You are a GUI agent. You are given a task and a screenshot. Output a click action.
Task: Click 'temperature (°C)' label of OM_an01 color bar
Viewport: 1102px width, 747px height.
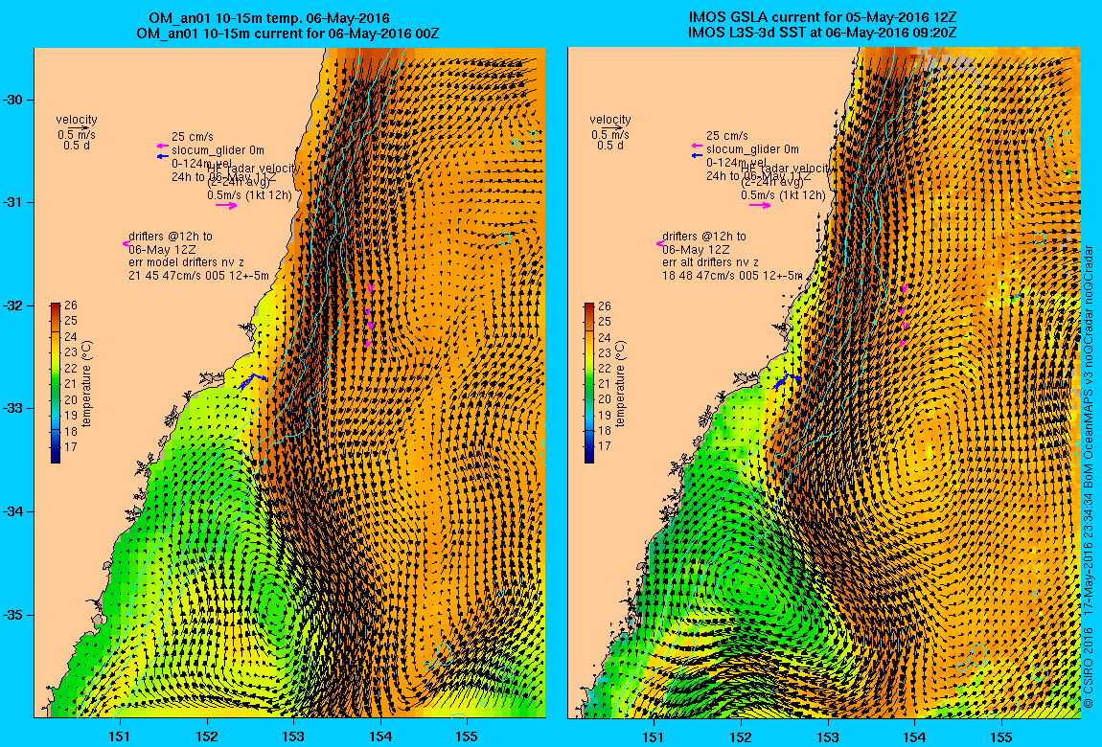tap(86, 384)
